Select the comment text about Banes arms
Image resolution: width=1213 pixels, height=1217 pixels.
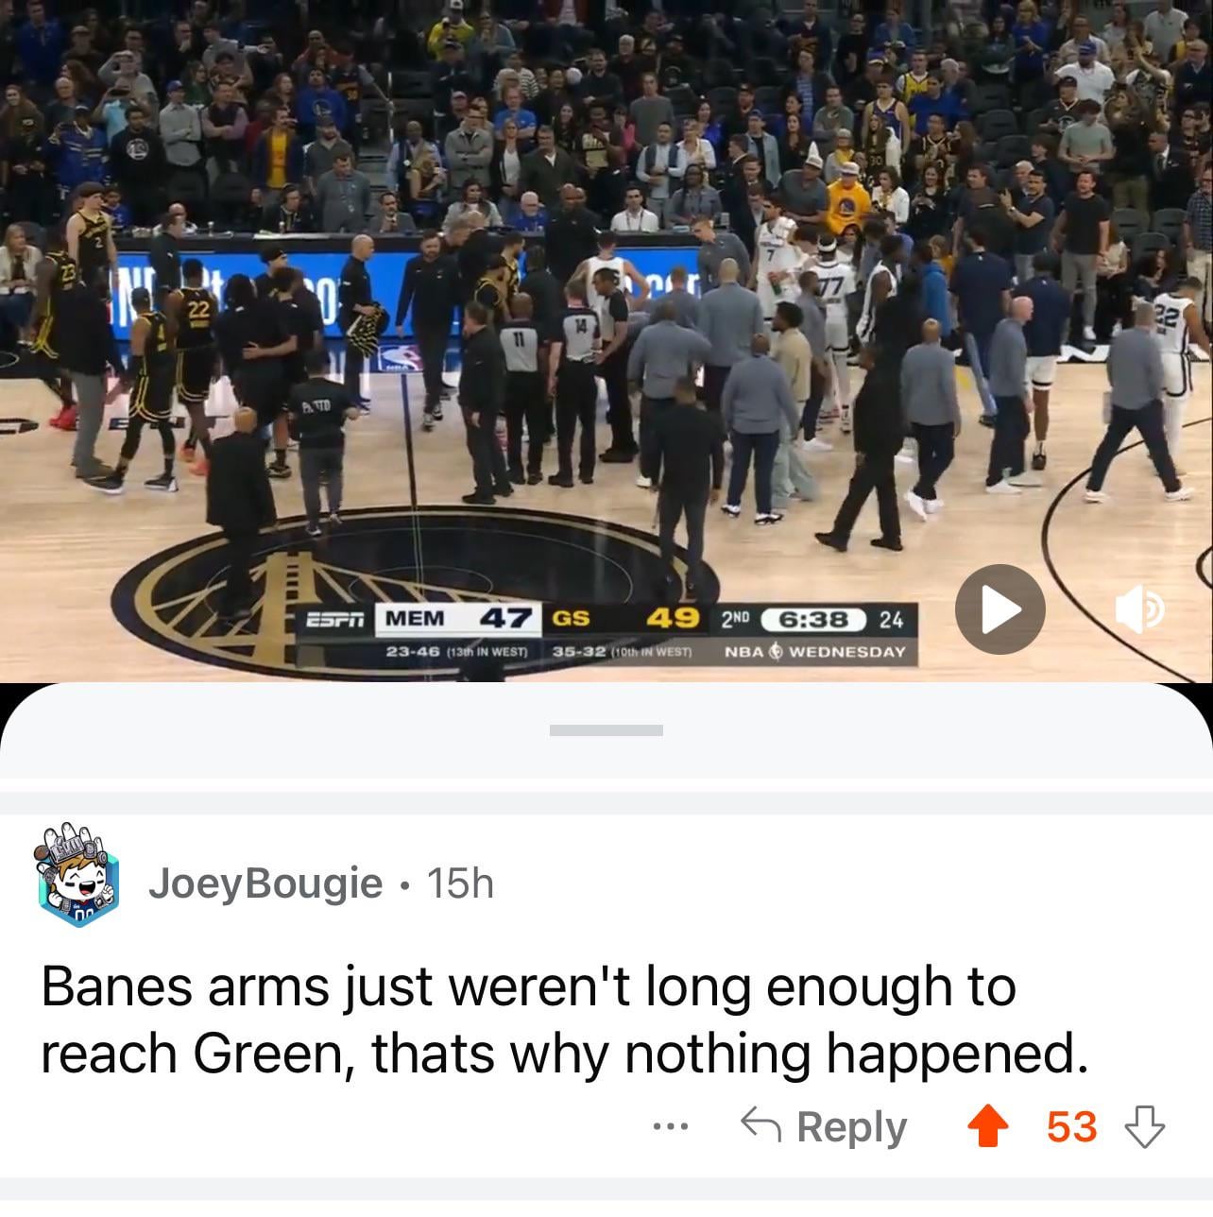564,1020
